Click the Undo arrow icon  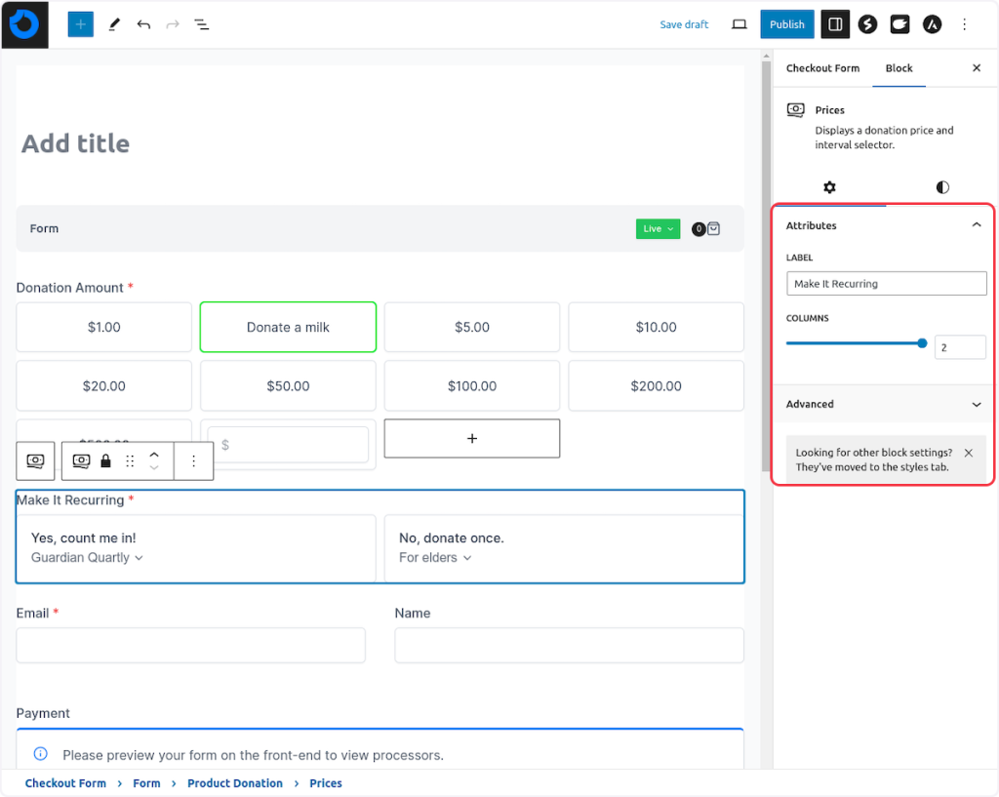(143, 24)
